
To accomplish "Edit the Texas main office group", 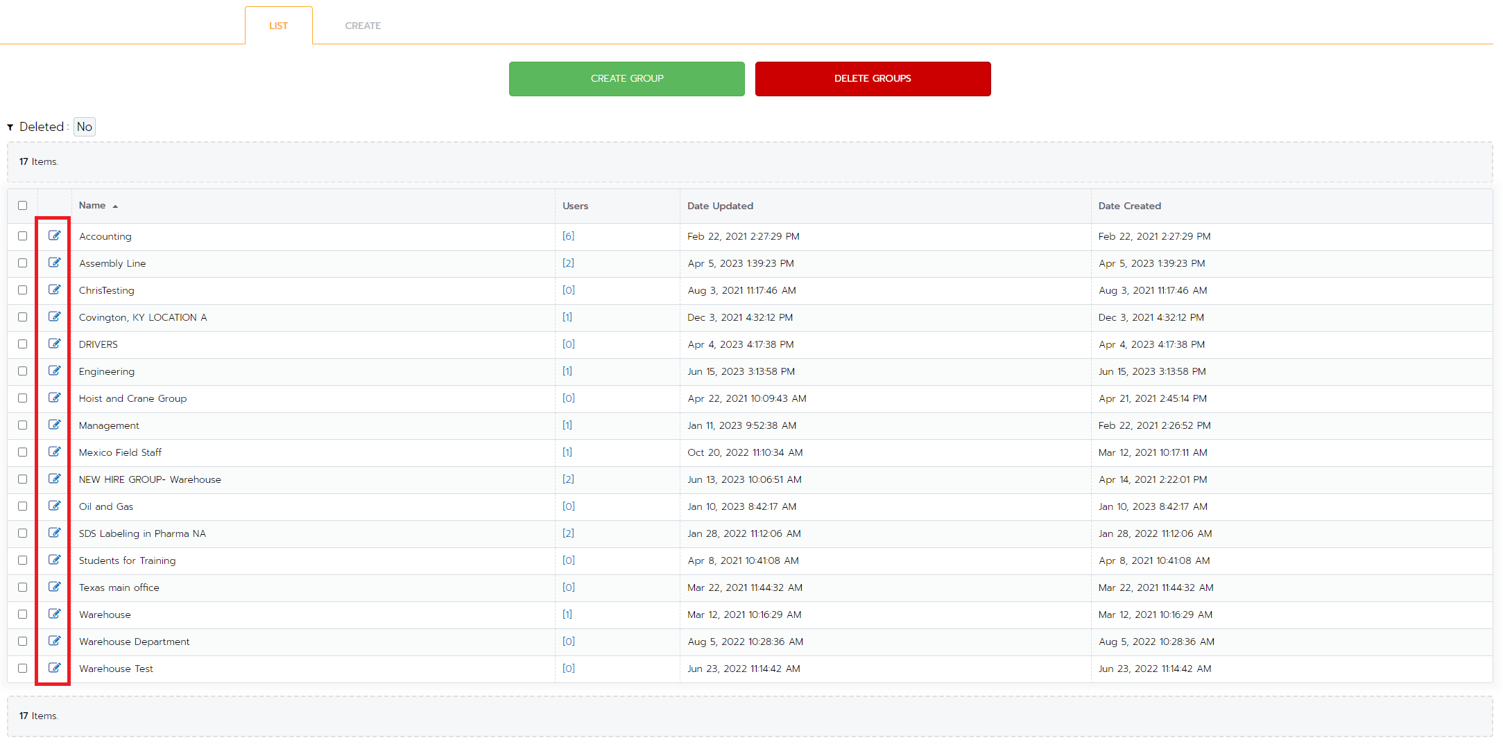I will pyautogui.click(x=54, y=586).
